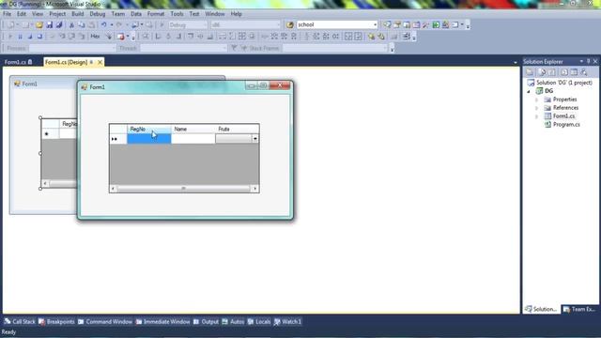601x338 pixels.
Task: Open the x86 platform dropdown
Action: click(x=278, y=25)
